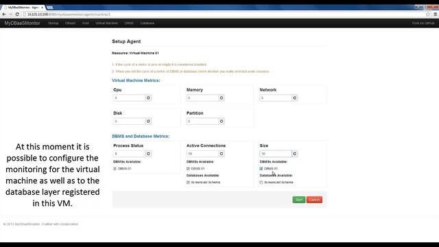Click the 'Setup Agent' heading text
Screen dimensions: 439x247
point(126,41)
